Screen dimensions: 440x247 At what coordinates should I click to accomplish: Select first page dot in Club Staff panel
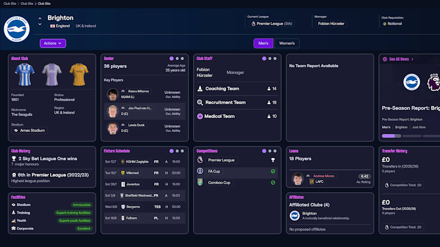point(264,59)
